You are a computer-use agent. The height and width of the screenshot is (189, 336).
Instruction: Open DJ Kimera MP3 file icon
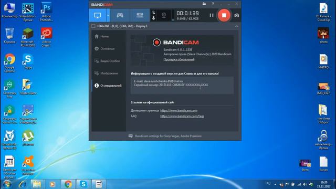click(x=323, y=12)
